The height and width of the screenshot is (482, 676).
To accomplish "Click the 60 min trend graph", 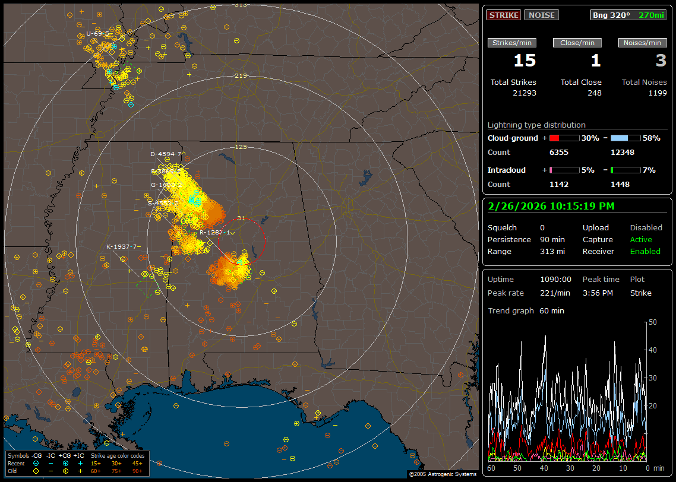I will click(567, 392).
